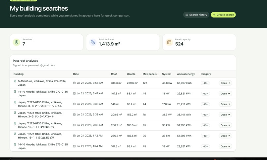Click the 1,413.9 m² total roof area value

click(109, 44)
